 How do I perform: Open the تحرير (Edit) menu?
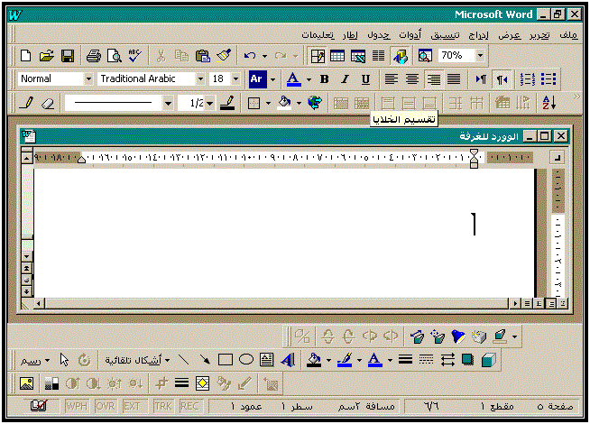[x=539, y=35]
